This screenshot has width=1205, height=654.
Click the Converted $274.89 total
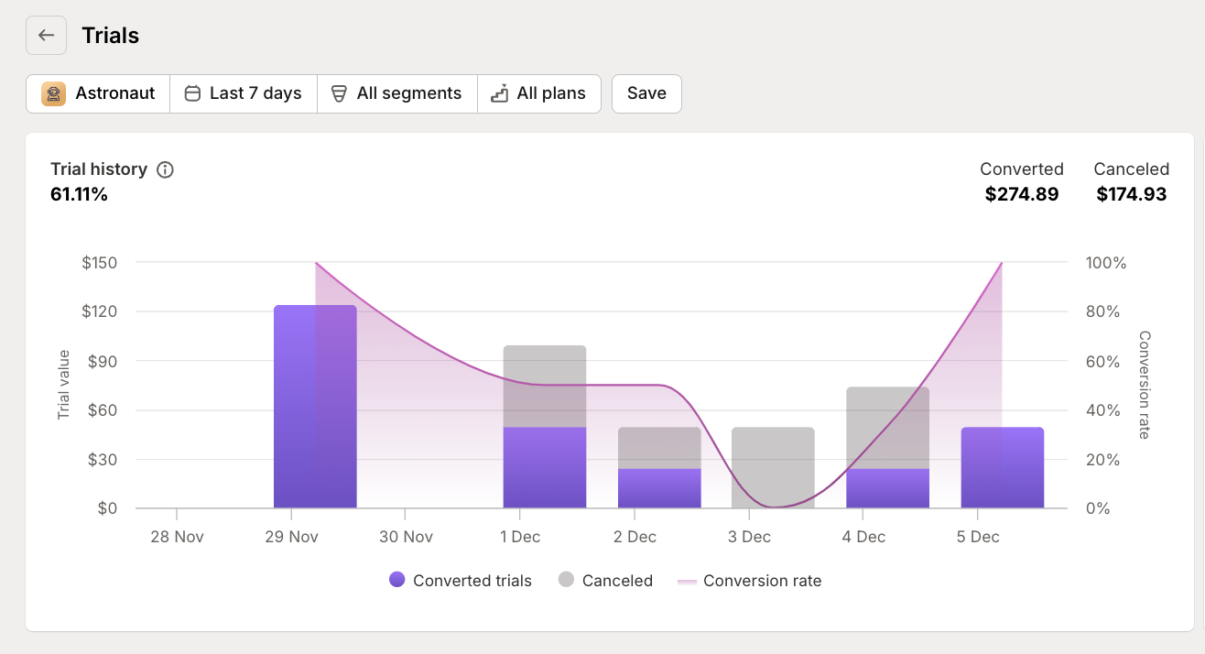coord(1021,194)
